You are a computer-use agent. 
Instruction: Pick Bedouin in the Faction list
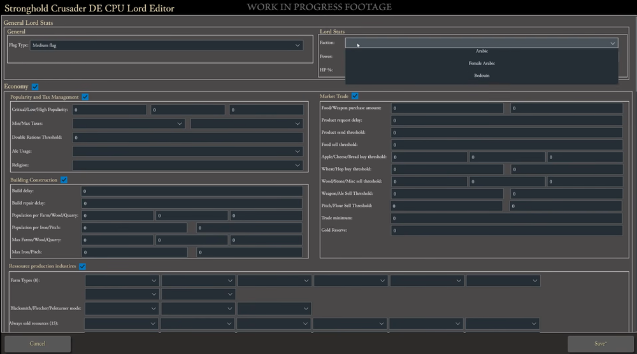[482, 76]
